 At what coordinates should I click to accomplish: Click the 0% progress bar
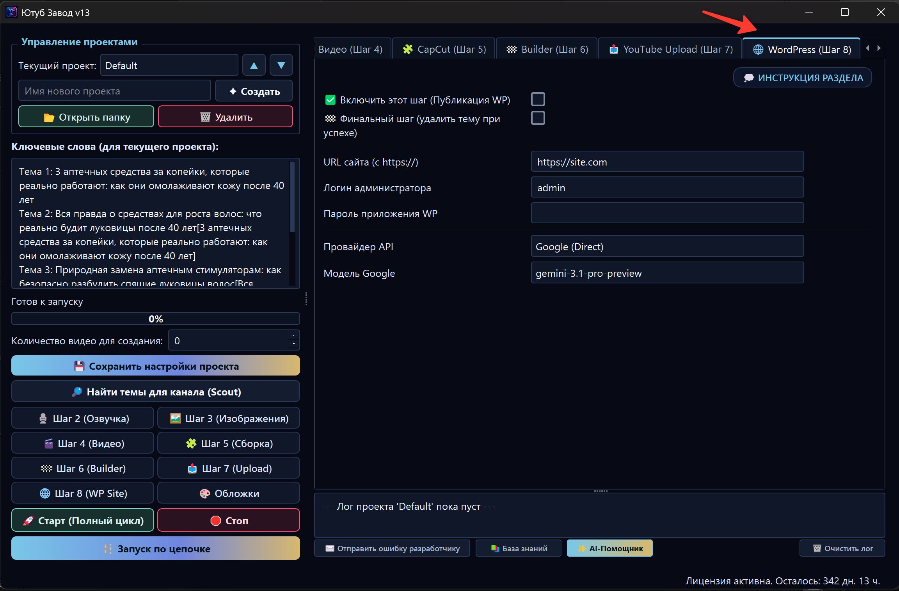pos(156,319)
